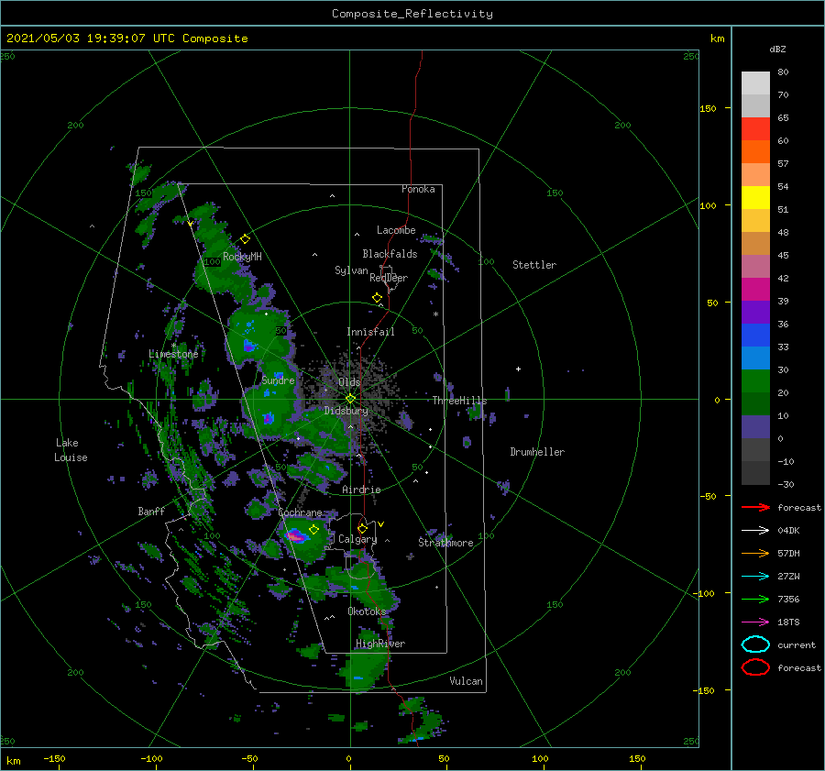
Task: Click the red forecast ellipse icon
Action: point(755,667)
